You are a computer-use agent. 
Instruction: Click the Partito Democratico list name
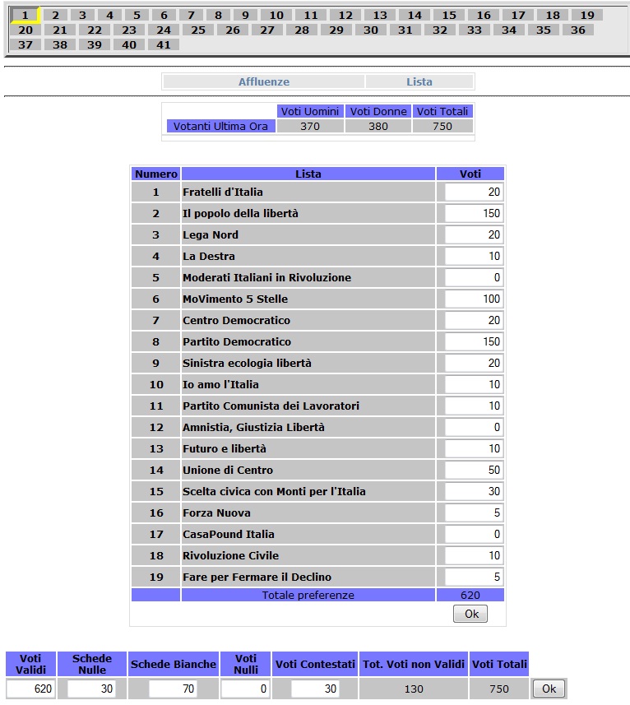(237, 341)
